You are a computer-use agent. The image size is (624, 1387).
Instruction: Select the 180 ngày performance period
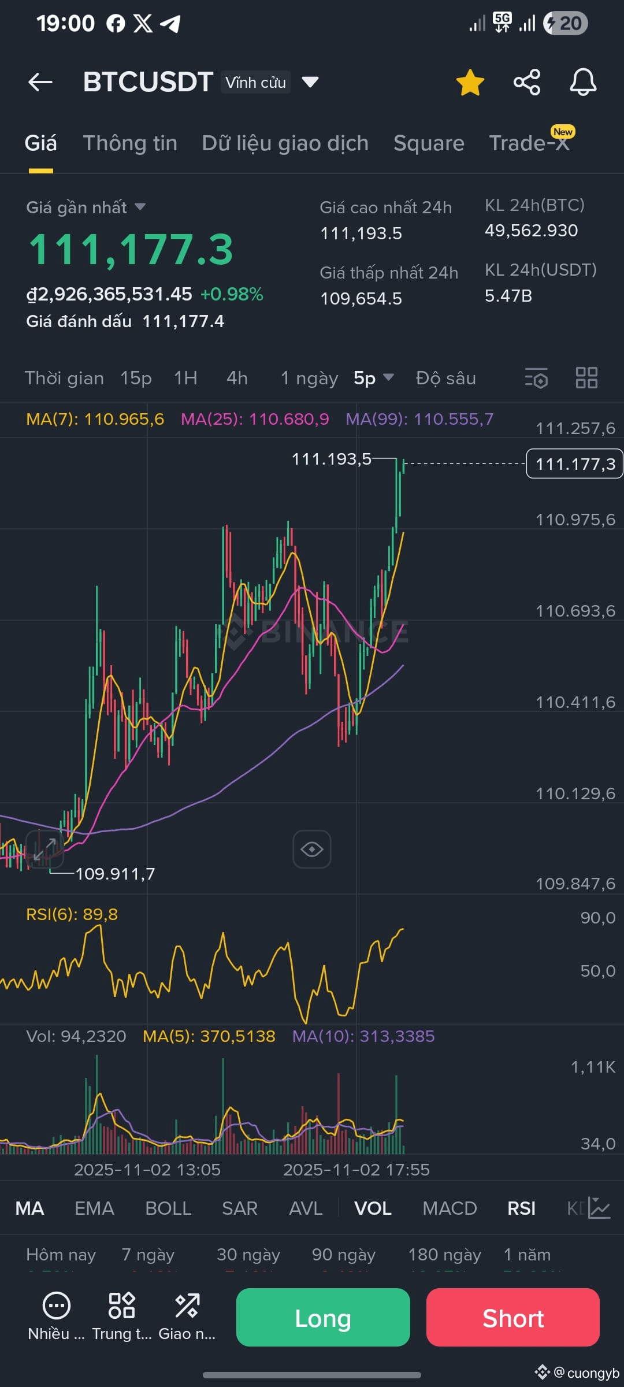445,1255
